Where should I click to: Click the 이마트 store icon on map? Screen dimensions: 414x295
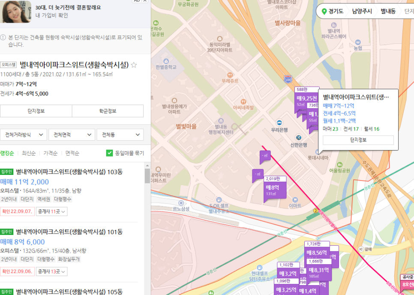click(295, 200)
